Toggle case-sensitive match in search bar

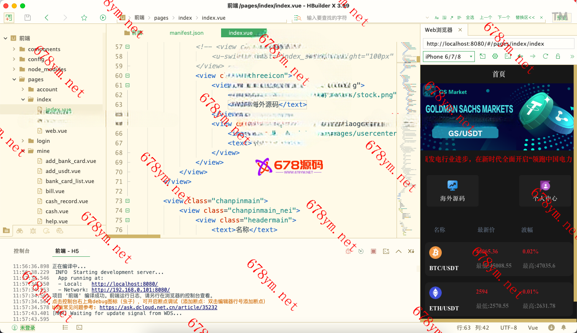437,18
